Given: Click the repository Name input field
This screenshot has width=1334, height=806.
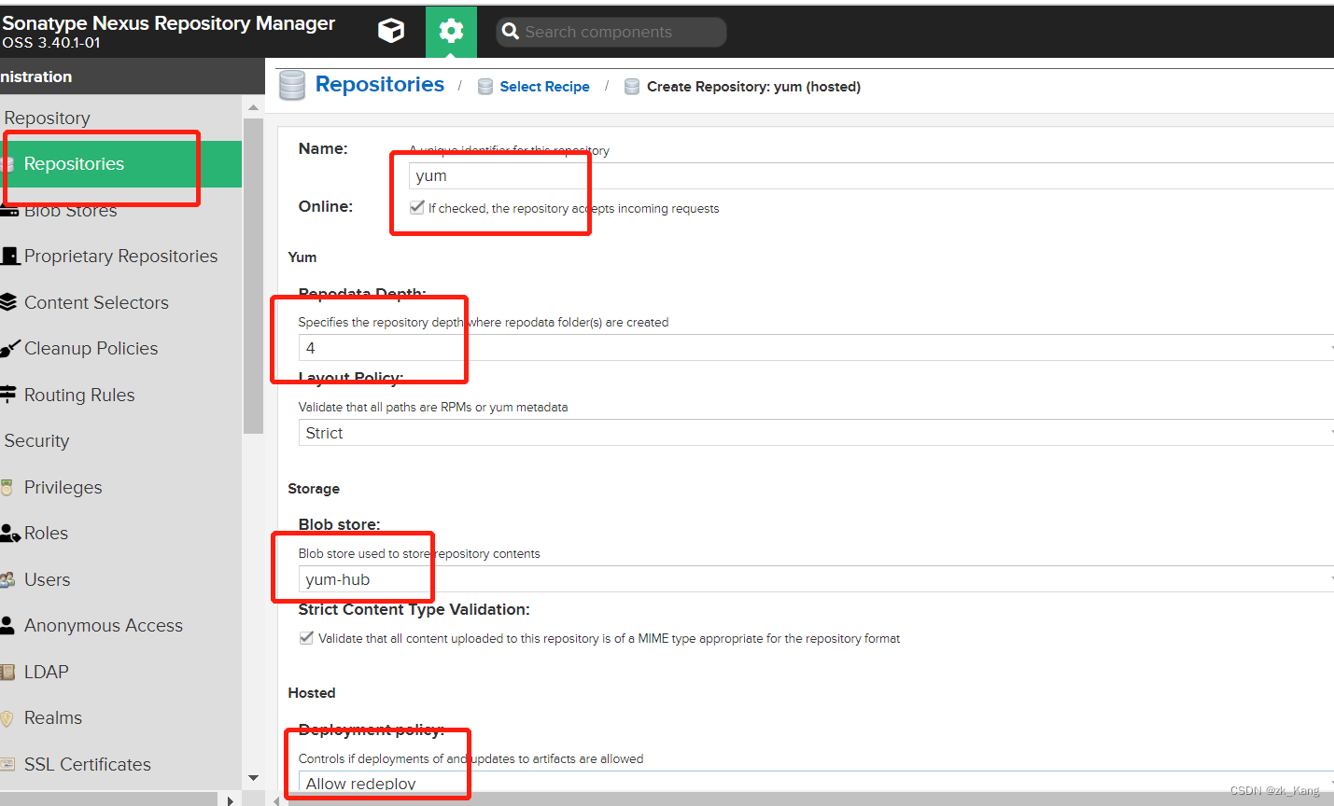Looking at the screenshot, I should tap(840, 175).
